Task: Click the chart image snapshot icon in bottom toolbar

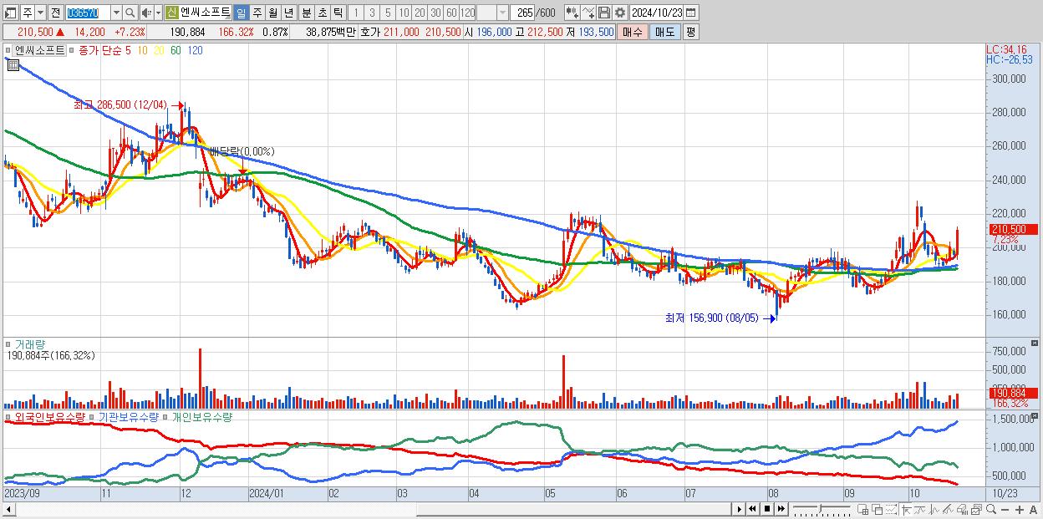Action: pyautogui.click(x=976, y=510)
